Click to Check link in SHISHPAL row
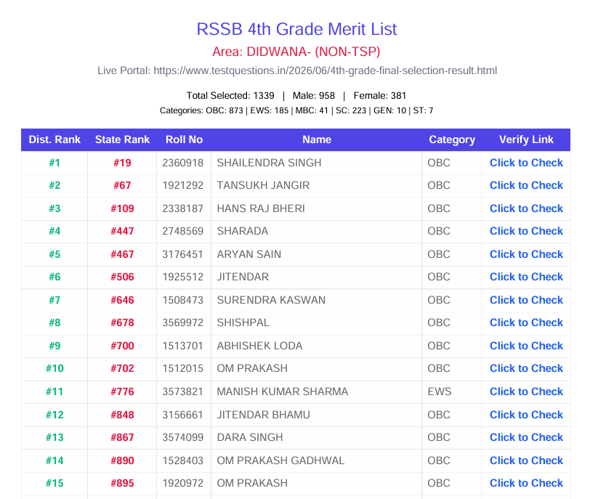The image size is (606, 499). 526,322
